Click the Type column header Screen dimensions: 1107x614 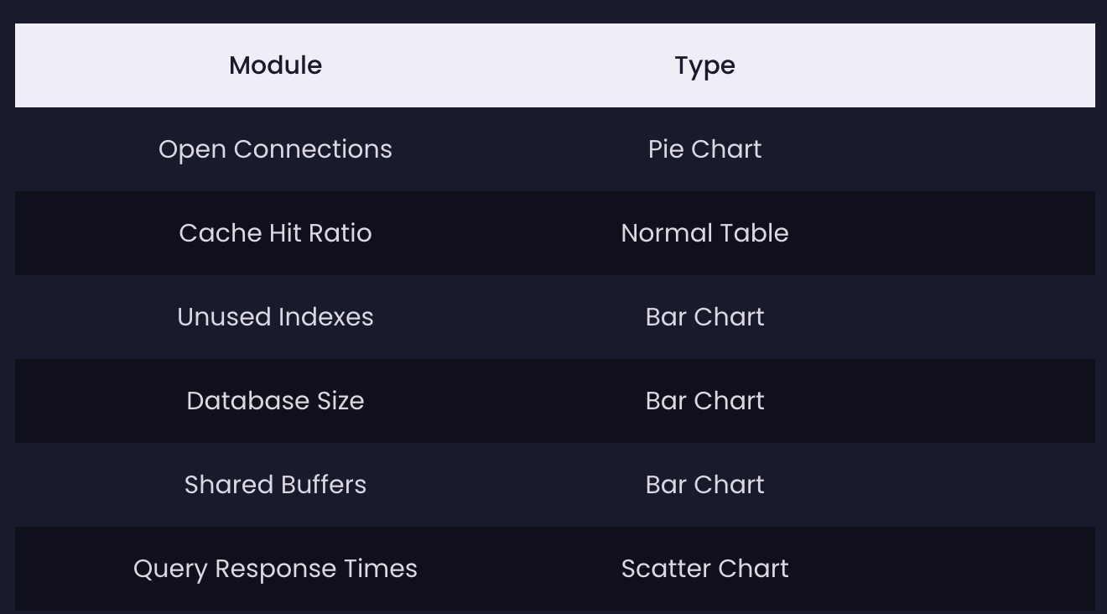tap(704, 65)
